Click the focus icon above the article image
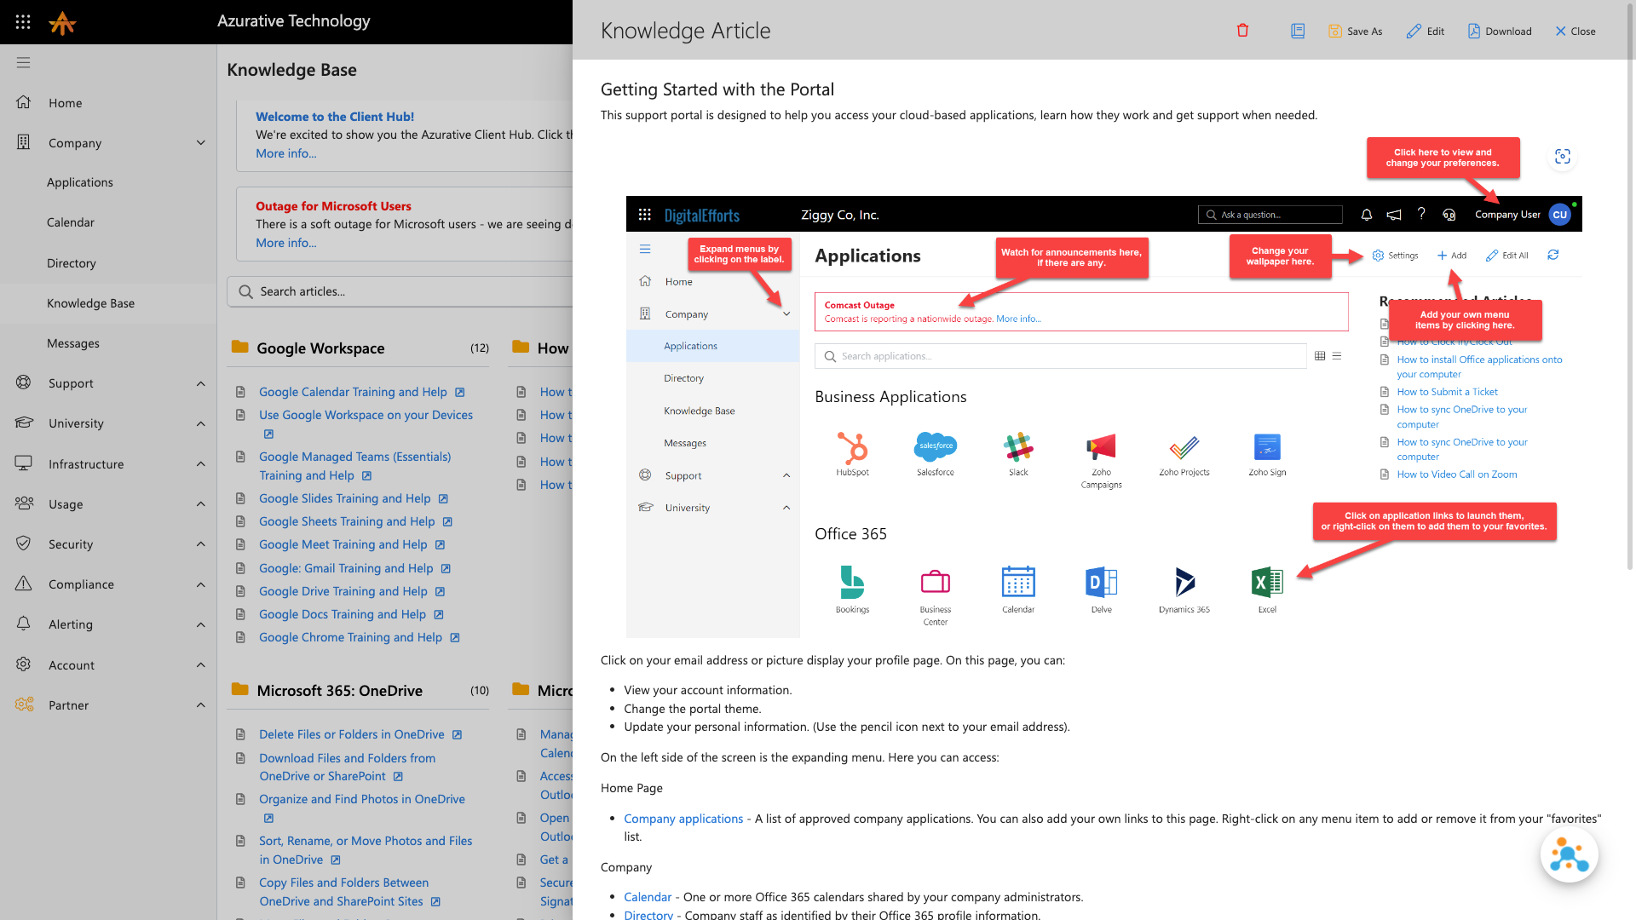1636x920 pixels. coord(1562,156)
